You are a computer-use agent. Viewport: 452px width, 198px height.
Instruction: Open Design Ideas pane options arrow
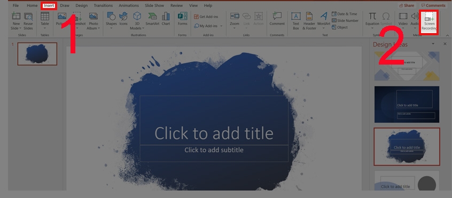[433, 44]
